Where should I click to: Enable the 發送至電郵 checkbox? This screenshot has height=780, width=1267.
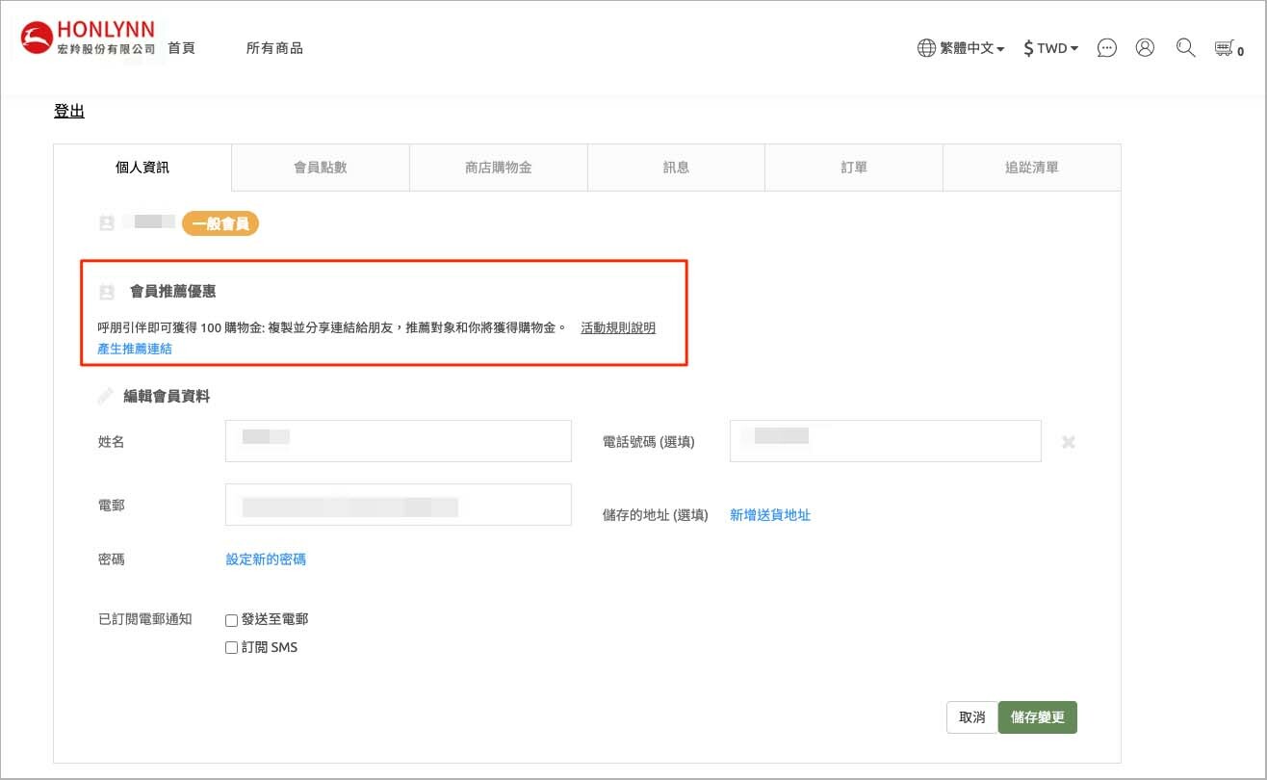pyautogui.click(x=231, y=620)
